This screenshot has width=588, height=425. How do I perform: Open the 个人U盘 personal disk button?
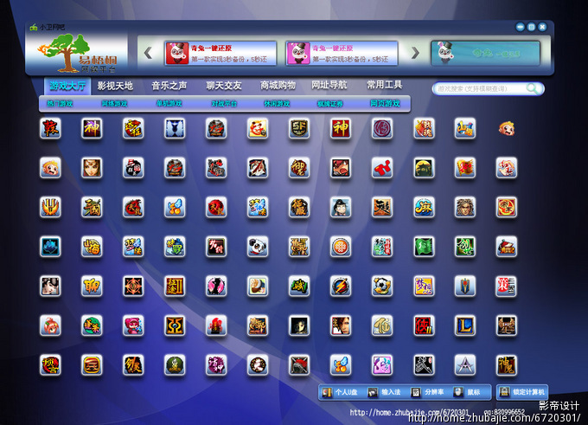tap(341, 392)
